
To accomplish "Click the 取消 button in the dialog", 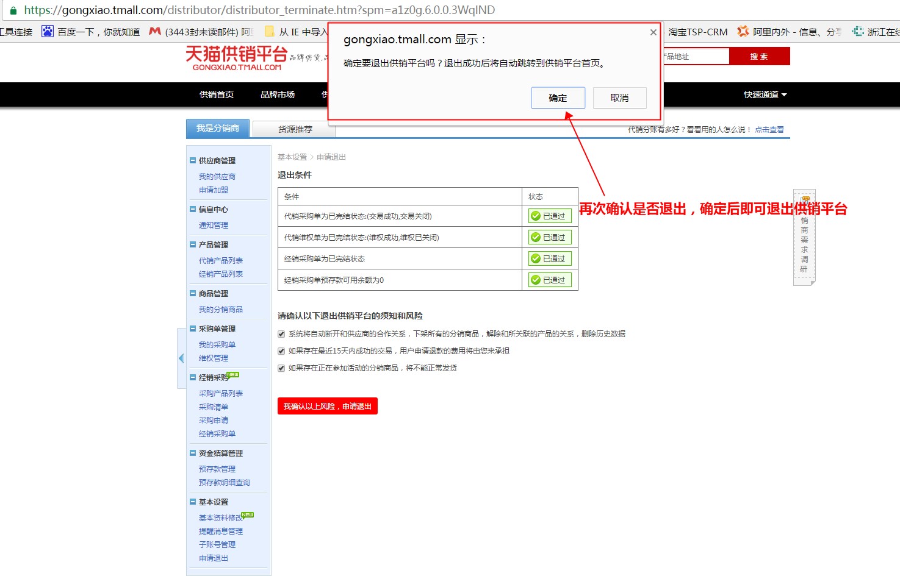I will point(619,98).
